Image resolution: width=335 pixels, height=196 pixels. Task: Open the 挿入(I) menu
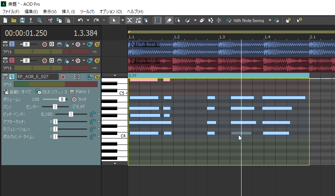68,12
